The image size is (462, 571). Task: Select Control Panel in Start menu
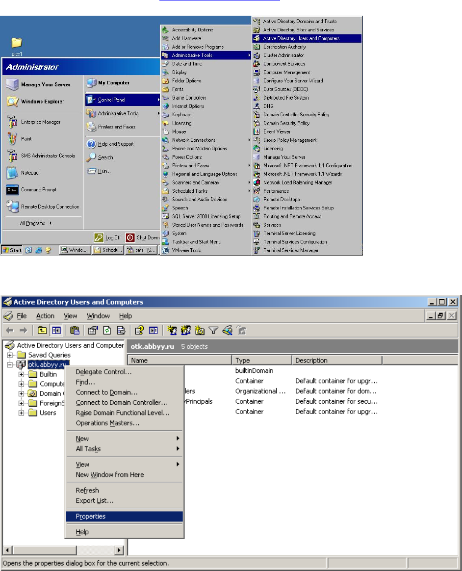click(x=123, y=100)
